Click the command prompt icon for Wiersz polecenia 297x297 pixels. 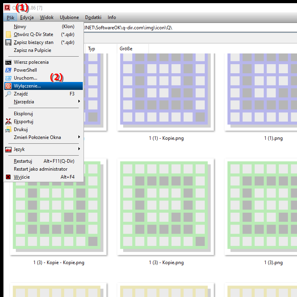(8, 62)
